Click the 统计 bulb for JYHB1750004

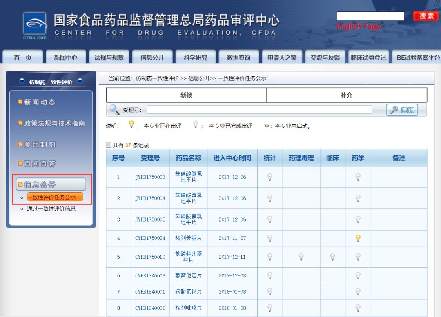pyautogui.click(x=270, y=198)
